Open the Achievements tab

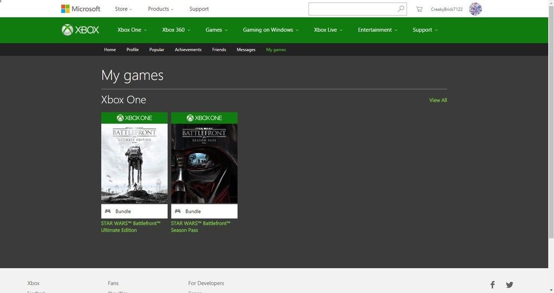[188, 50]
